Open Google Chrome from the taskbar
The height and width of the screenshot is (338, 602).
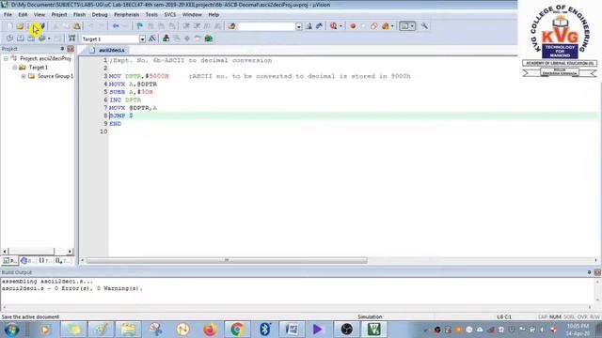[x=237, y=330]
